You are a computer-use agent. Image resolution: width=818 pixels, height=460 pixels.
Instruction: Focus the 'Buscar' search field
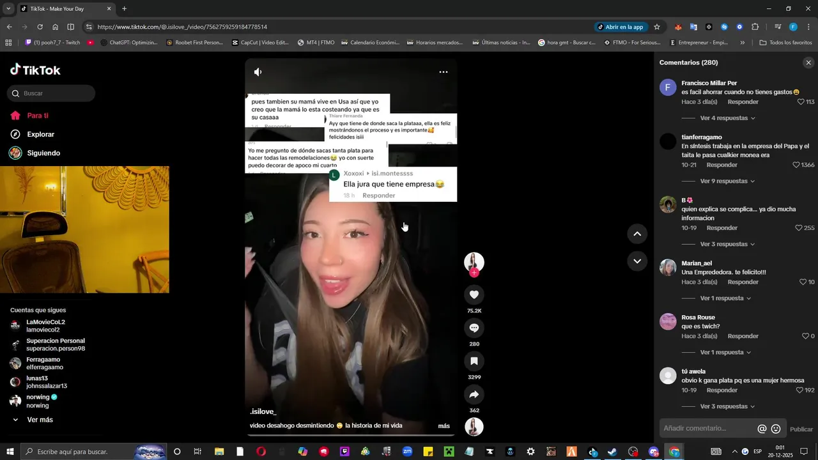pyautogui.click(x=51, y=93)
